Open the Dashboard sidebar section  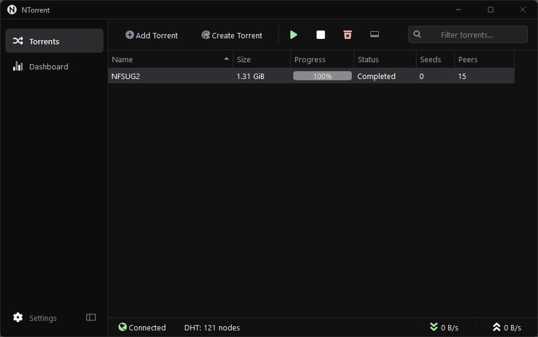pyautogui.click(x=54, y=66)
